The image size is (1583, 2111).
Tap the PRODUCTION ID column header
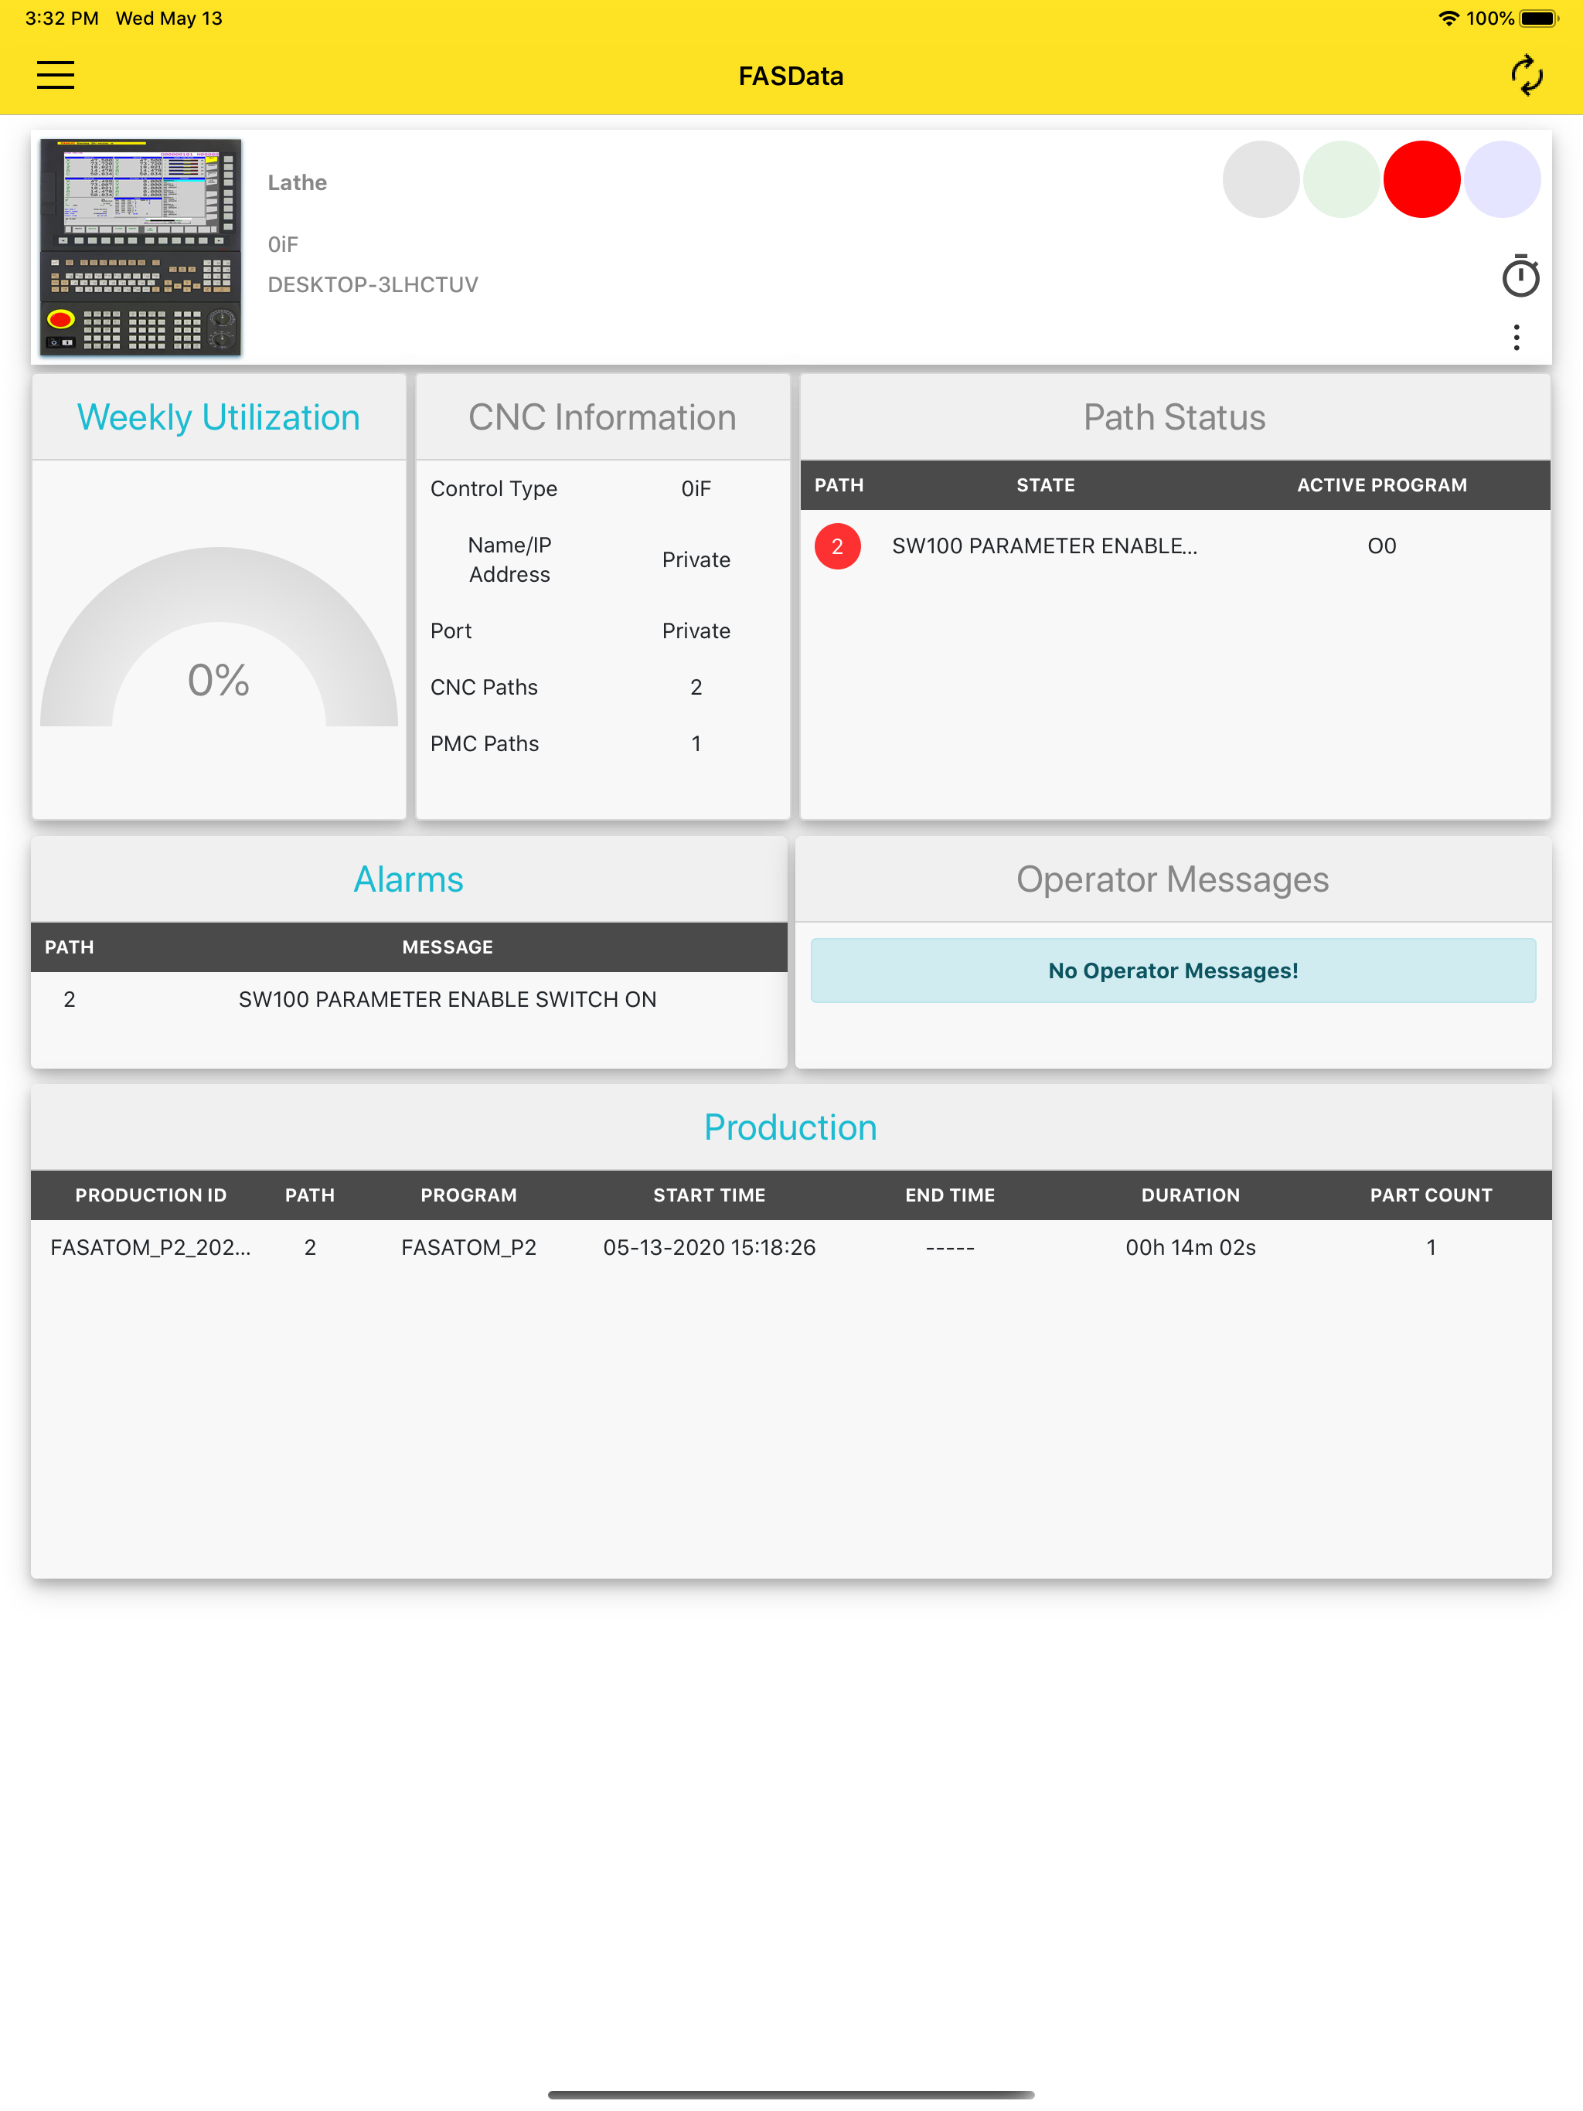[x=151, y=1195]
